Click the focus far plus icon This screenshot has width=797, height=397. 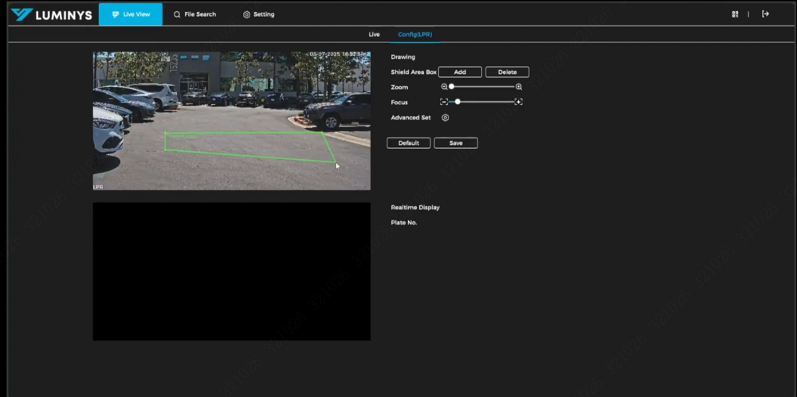click(x=519, y=102)
